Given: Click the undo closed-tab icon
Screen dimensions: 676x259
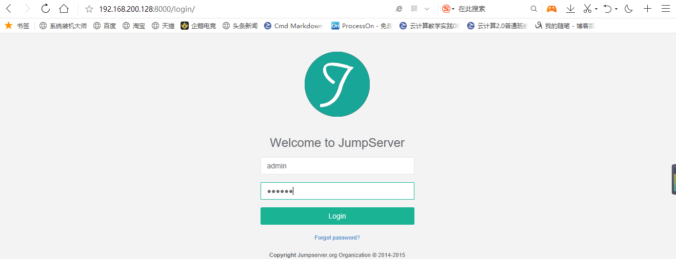Looking at the screenshot, I should click(608, 9).
